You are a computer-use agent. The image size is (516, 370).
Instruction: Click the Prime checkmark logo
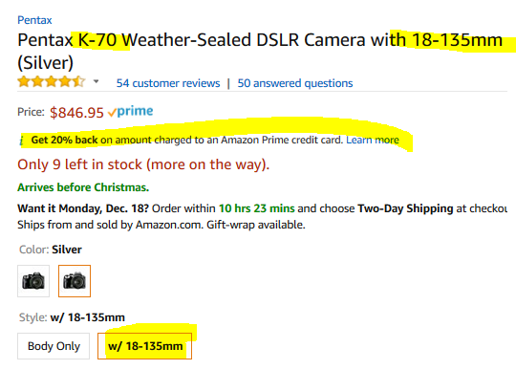pos(131,112)
